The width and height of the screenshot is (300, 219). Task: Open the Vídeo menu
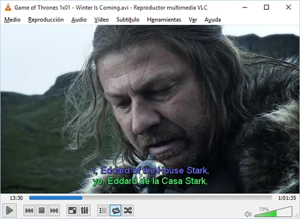[101, 20]
